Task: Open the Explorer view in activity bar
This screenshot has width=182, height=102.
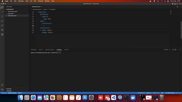Action: [x=2, y=7]
